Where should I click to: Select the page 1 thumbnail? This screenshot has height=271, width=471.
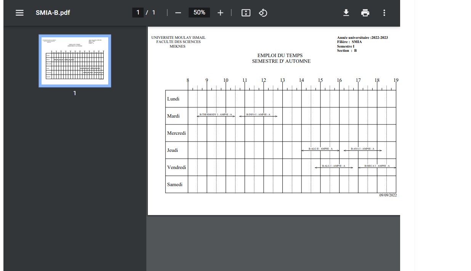point(75,61)
